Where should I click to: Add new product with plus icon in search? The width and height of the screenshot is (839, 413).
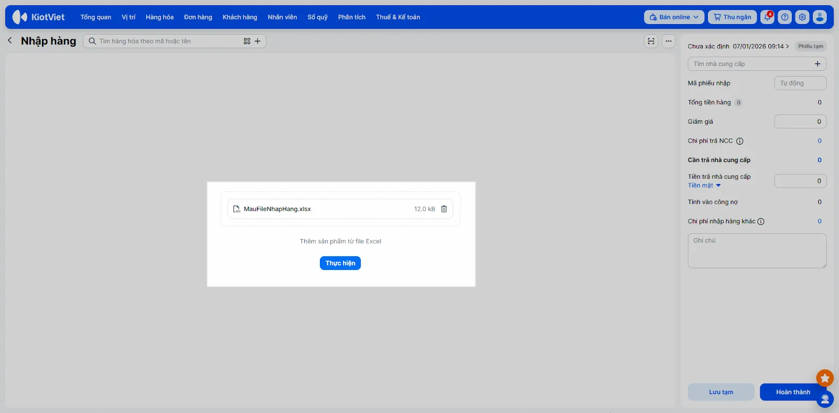pos(257,41)
